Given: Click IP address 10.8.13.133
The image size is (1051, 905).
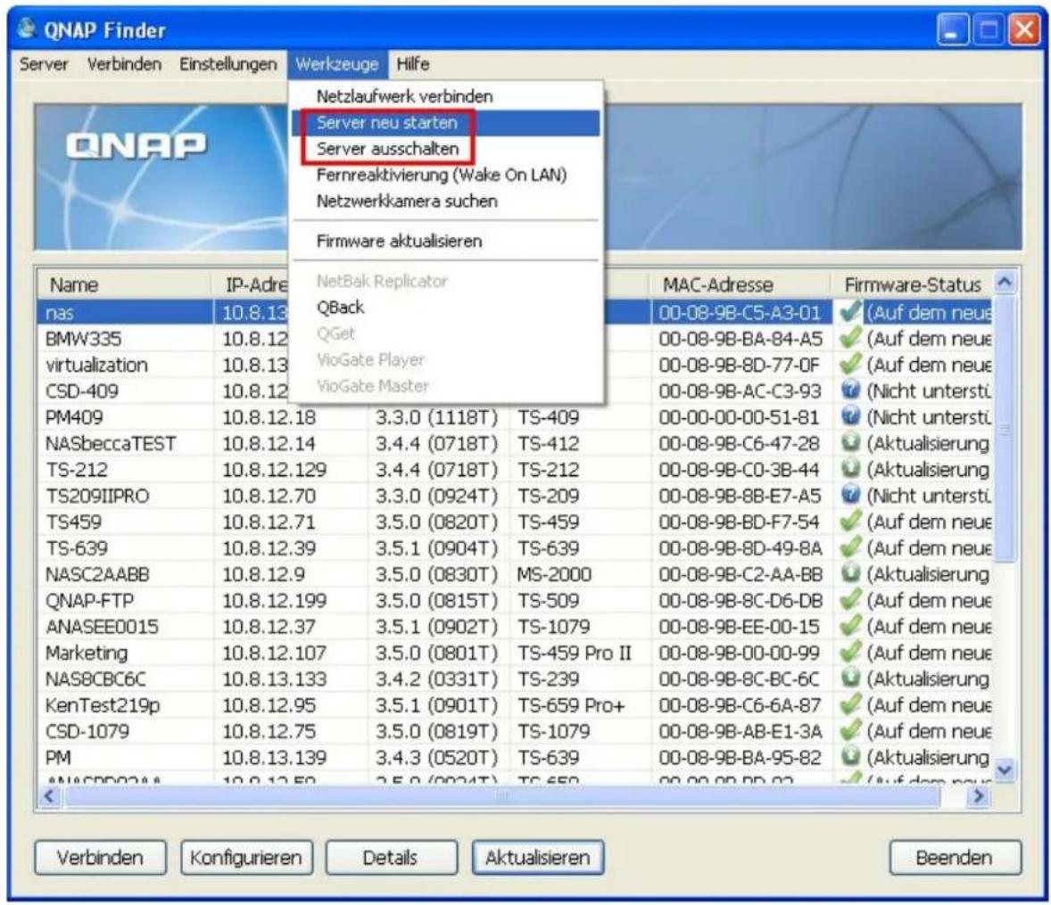Looking at the screenshot, I should [x=274, y=679].
